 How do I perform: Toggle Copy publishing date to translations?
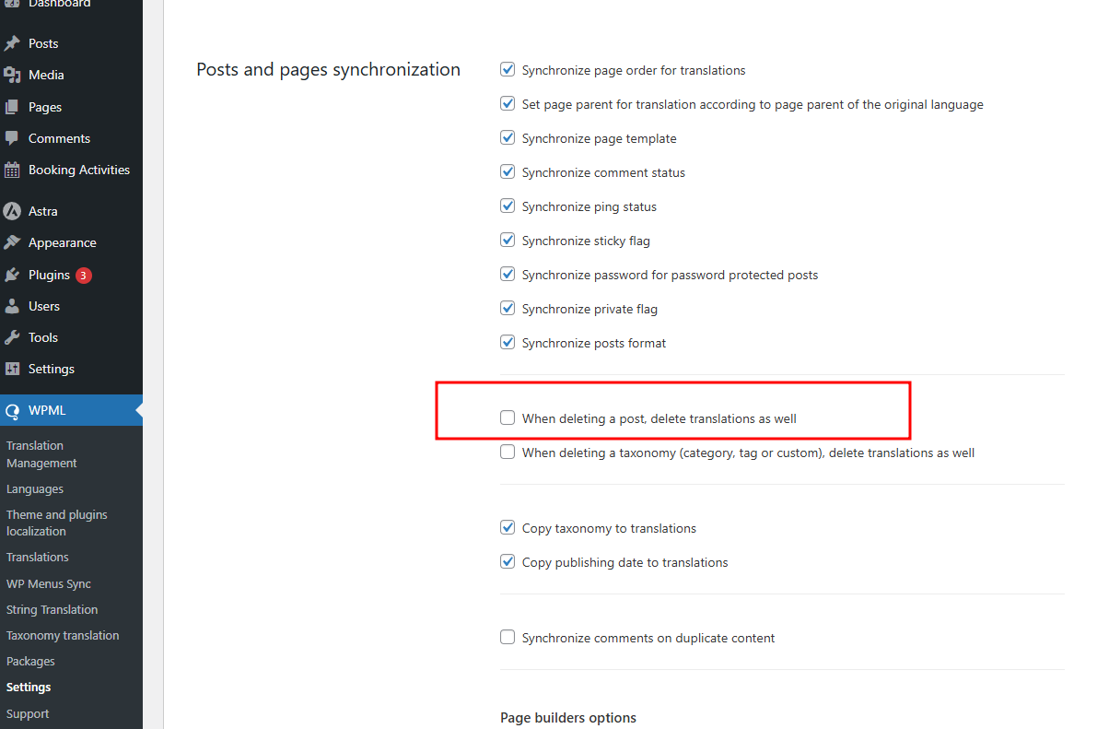(508, 561)
